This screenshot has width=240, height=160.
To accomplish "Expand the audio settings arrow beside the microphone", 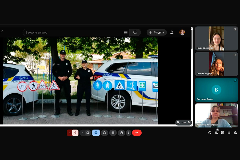I will coord(70,133).
